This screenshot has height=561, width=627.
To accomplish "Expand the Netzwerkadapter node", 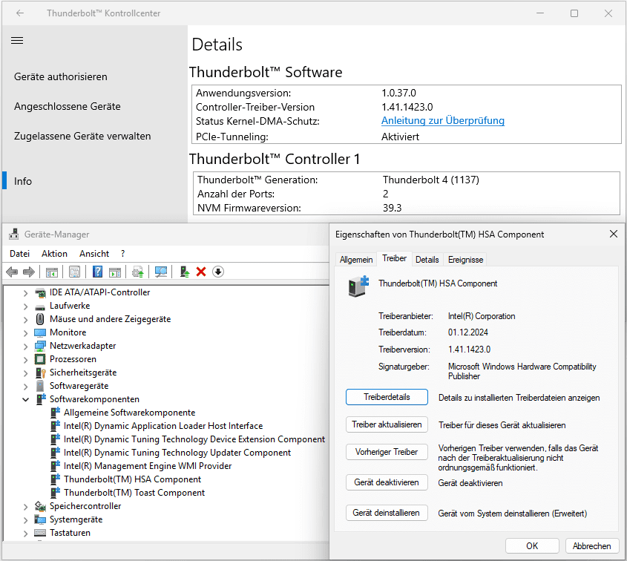I will point(25,347).
